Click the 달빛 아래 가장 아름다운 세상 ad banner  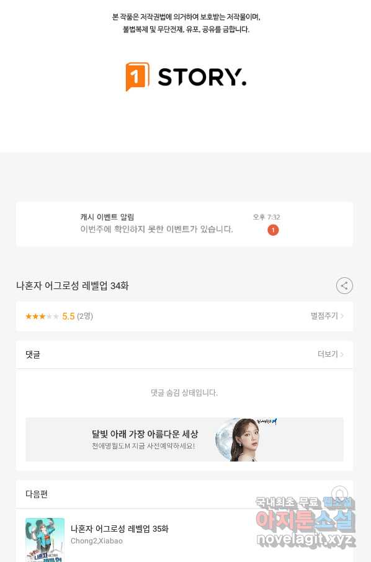pos(184,439)
